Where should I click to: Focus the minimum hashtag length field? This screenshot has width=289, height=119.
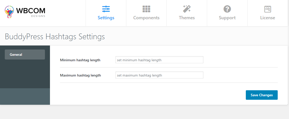159,60
